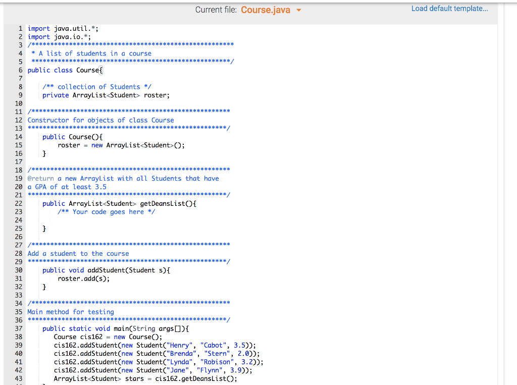Click the Load default template link

point(449,8)
